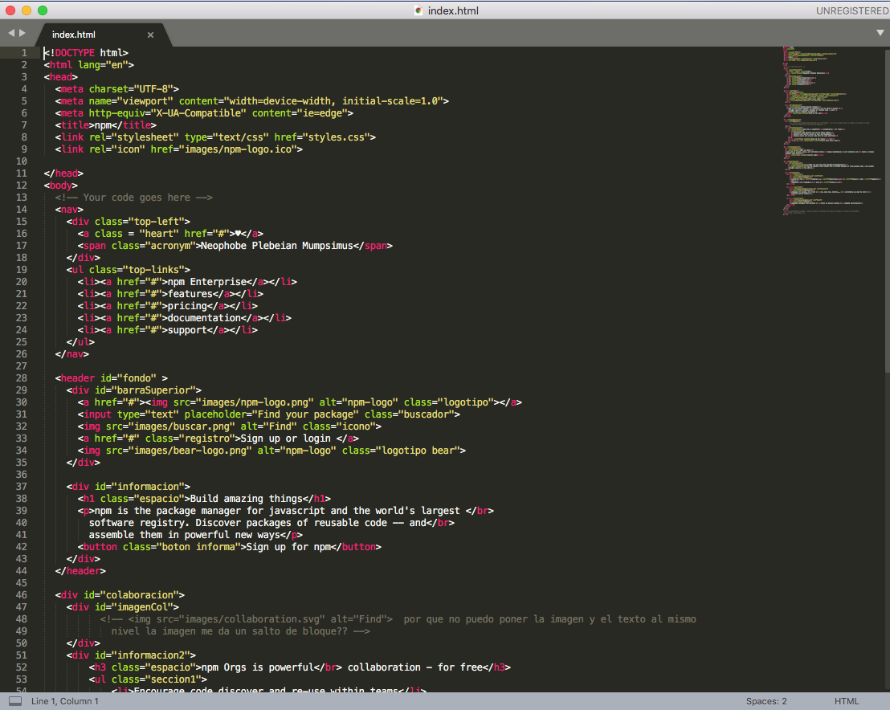Open the Spaces: 2 indentation menu
The width and height of the screenshot is (890, 710).
766,701
